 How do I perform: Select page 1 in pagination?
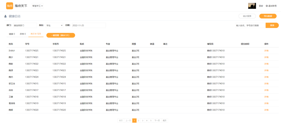click(135, 120)
